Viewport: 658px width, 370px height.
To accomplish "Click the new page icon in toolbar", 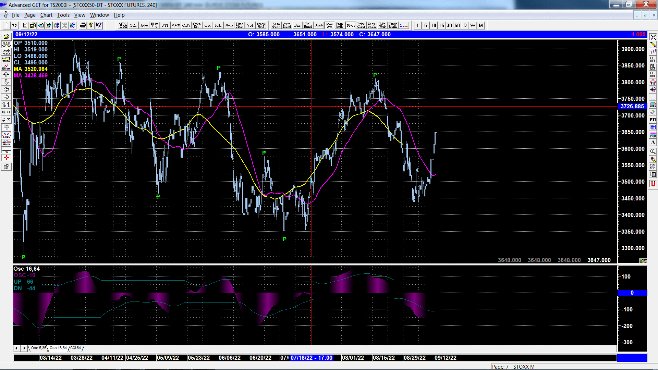I will pyautogui.click(x=25, y=25).
